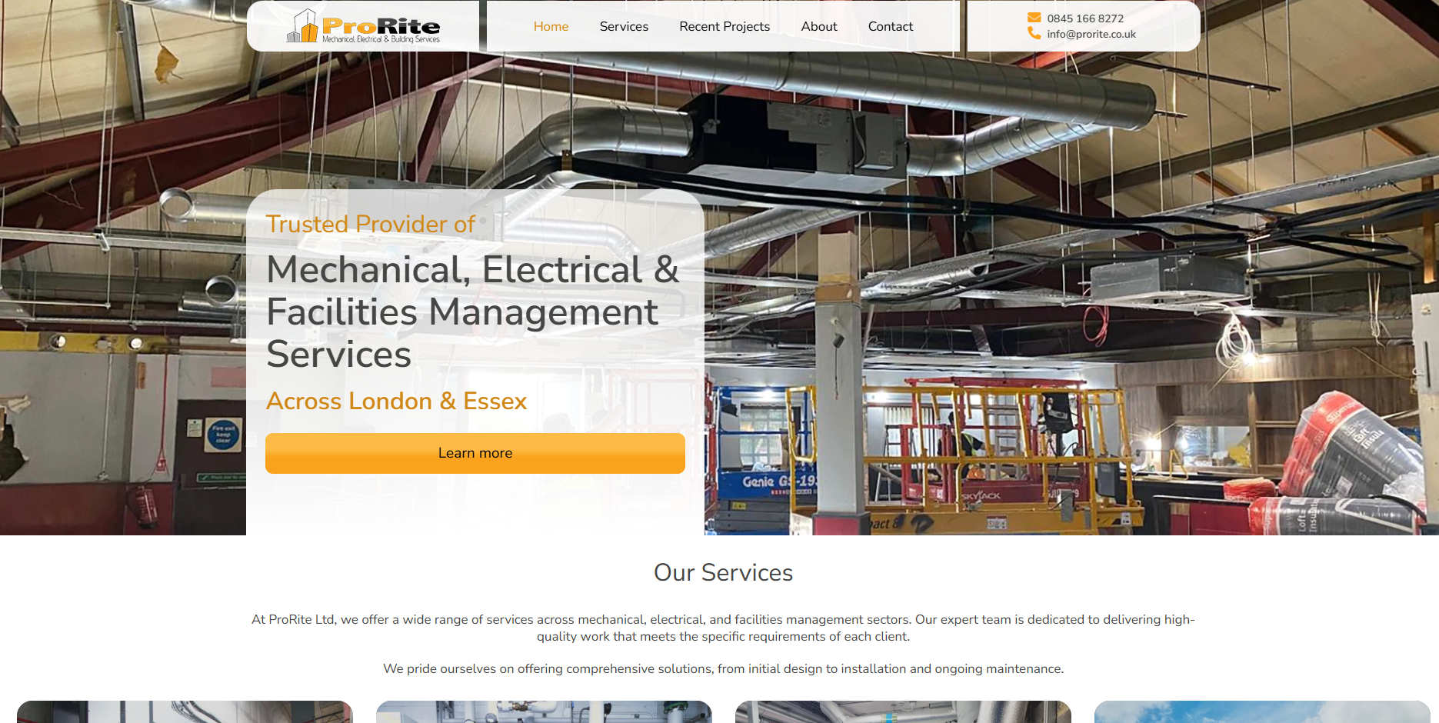Open the About page link
1439x723 pixels.
819,26
